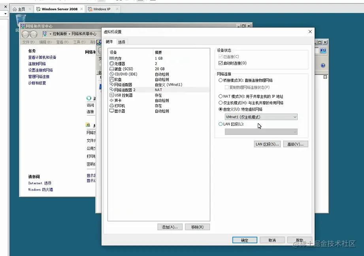Screen dimensions: 364x256
Task: Switch to the 硬件 tab
Action: 109,42
